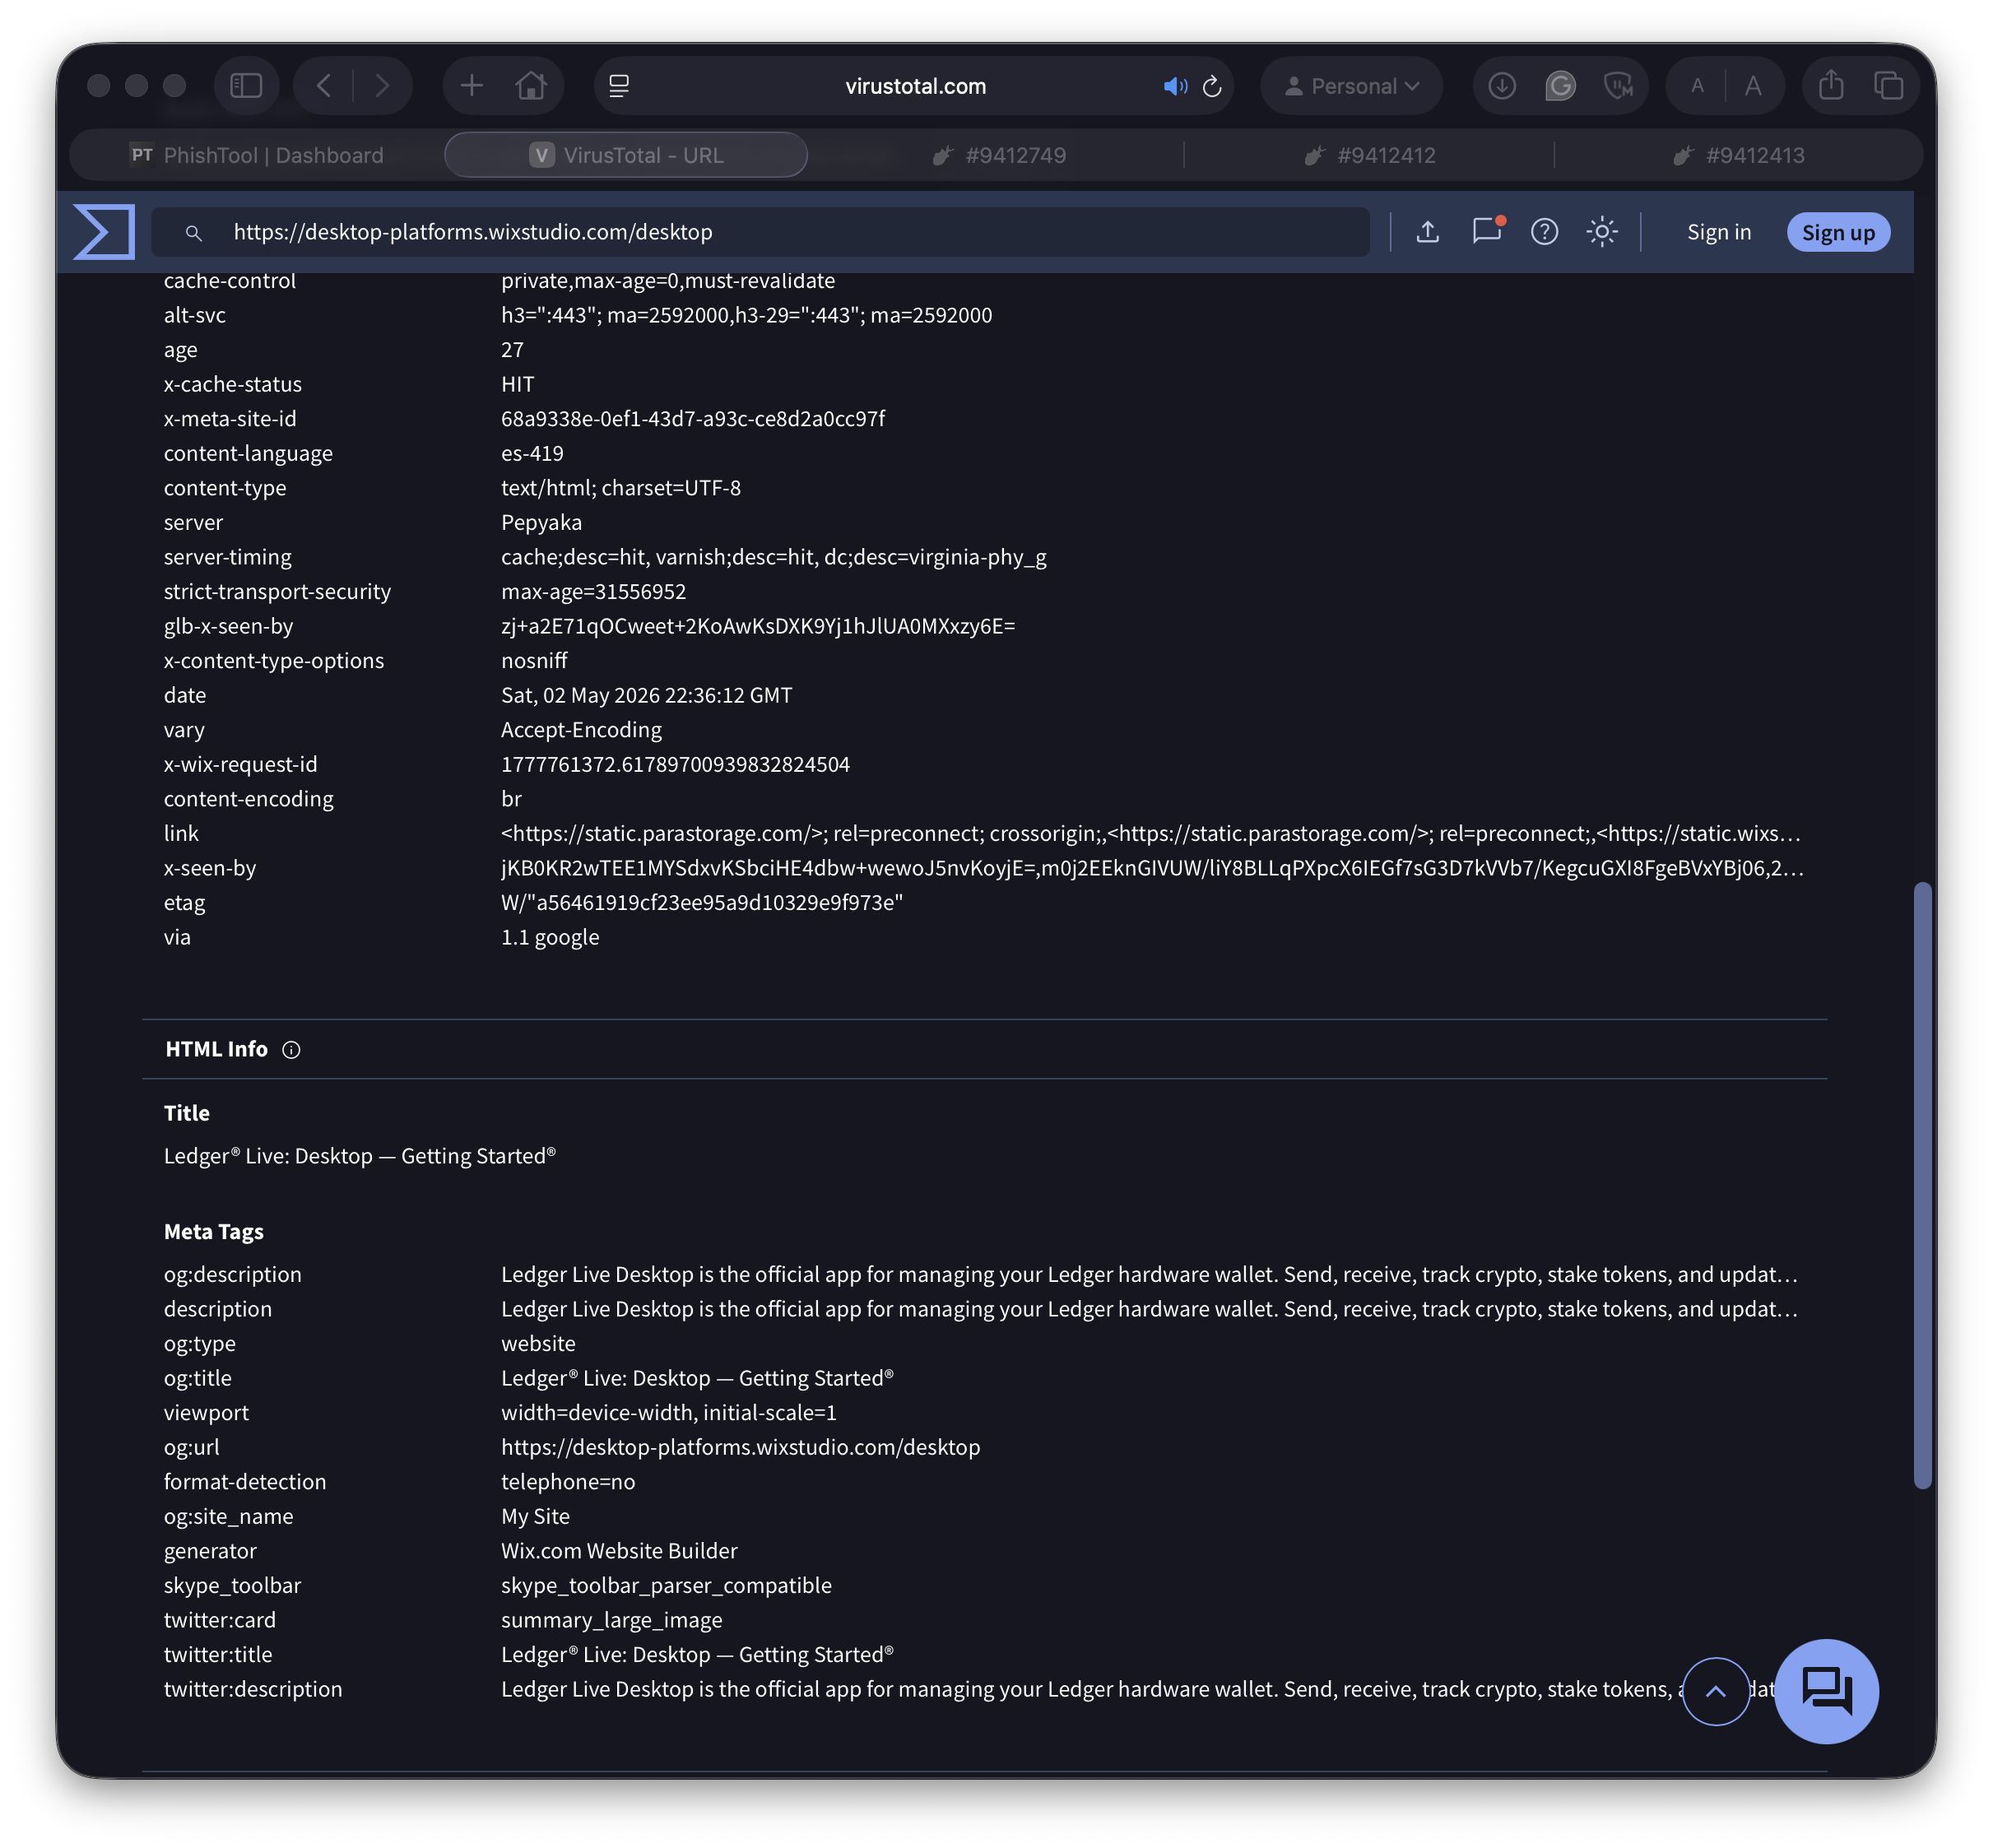This screenshot has height=1848, width=1993.
Task: Click the etag header value
Action: pos(702,902)
